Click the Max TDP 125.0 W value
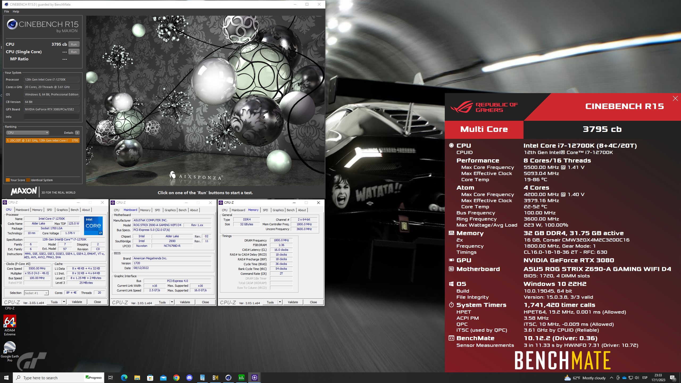The height and width of the screenshot is (383, 681). click(x=74, y=223)
